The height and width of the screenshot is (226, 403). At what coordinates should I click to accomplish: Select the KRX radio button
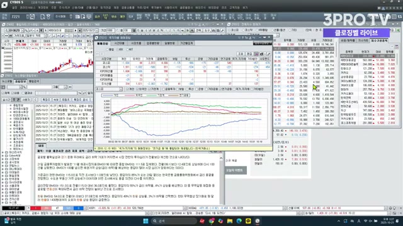pyautogui.click(x=118, y=50)
